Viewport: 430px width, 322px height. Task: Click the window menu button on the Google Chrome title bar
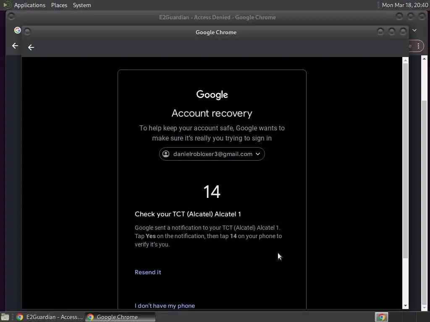[27, 32]
